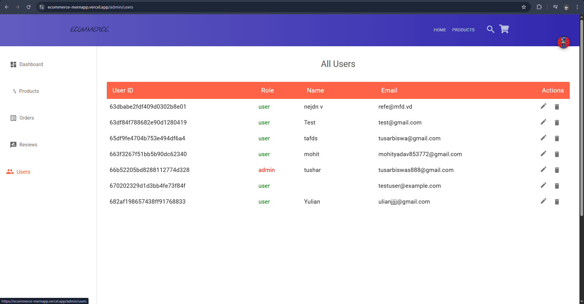Click the pencil icon for mohit
The image size is (584, 304).
click(x=544, y=154)
